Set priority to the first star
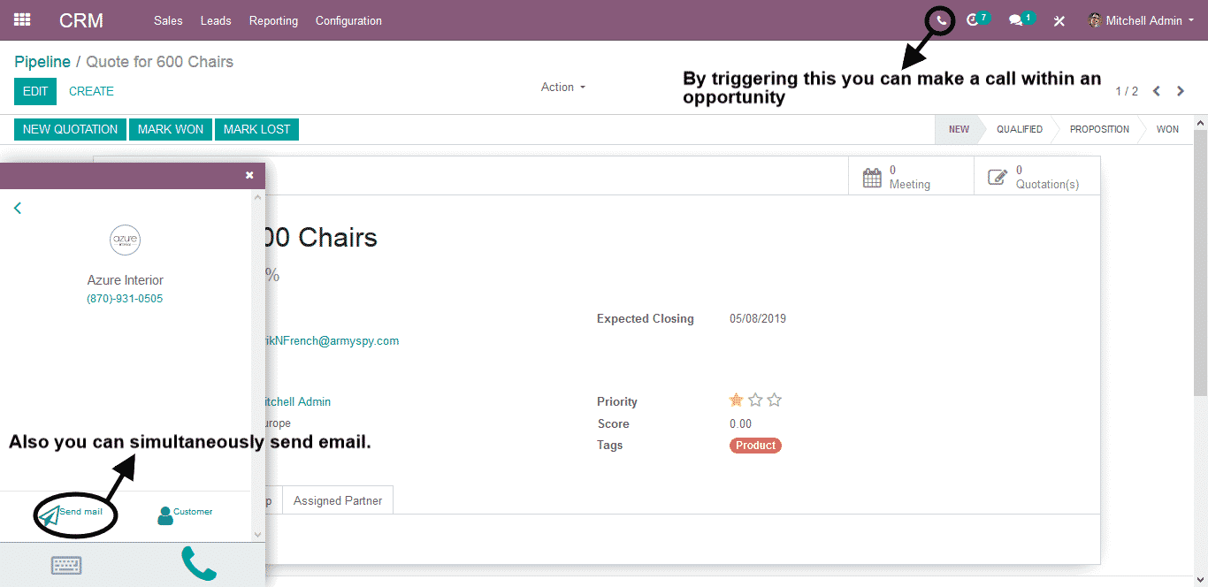 tap(736, 400)
